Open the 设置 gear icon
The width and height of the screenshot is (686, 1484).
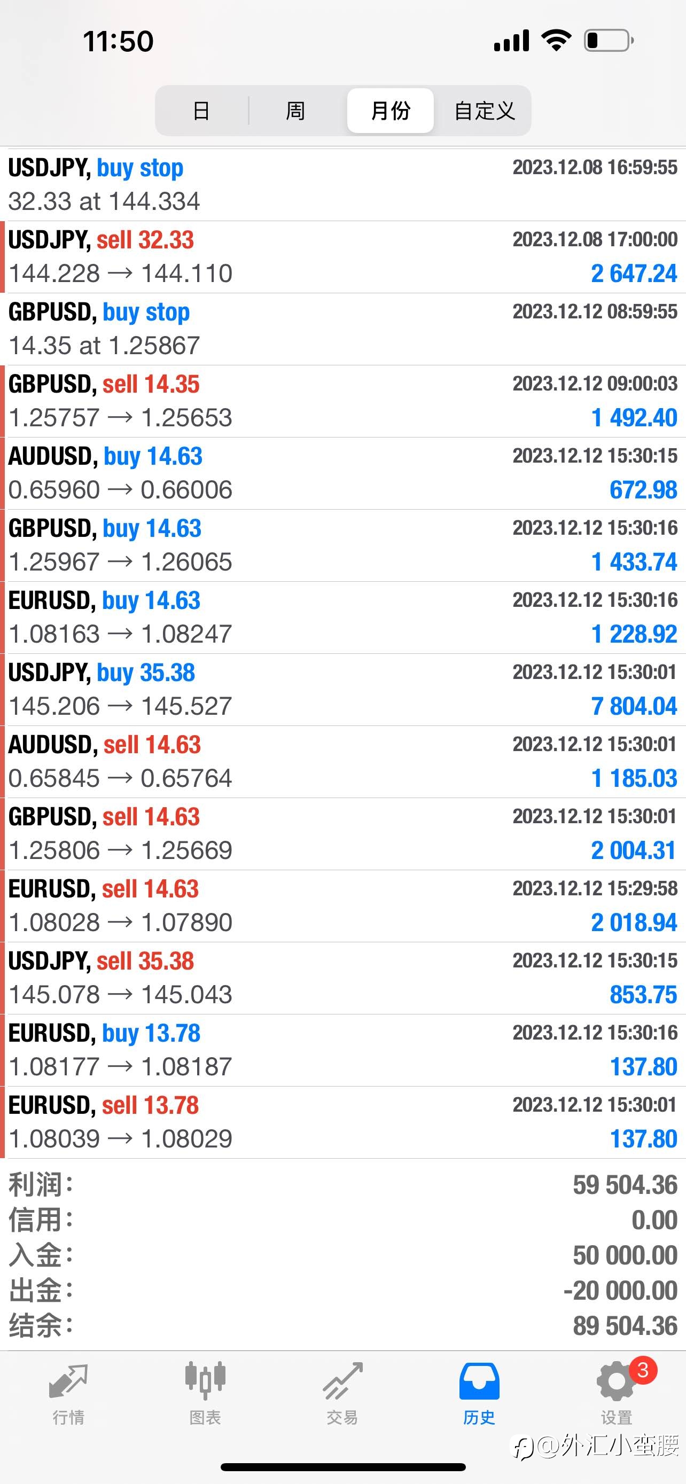pyautogui.click(x=615, y=1381)
